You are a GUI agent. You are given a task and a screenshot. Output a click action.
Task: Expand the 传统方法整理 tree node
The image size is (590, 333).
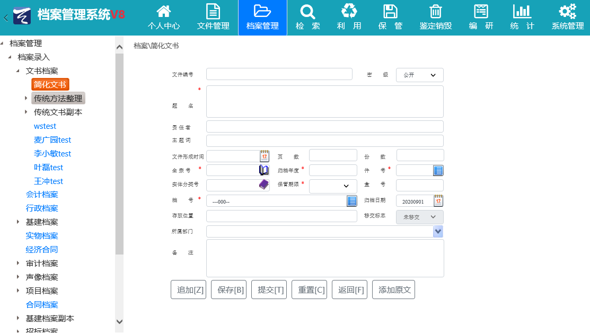click(26, 98)
